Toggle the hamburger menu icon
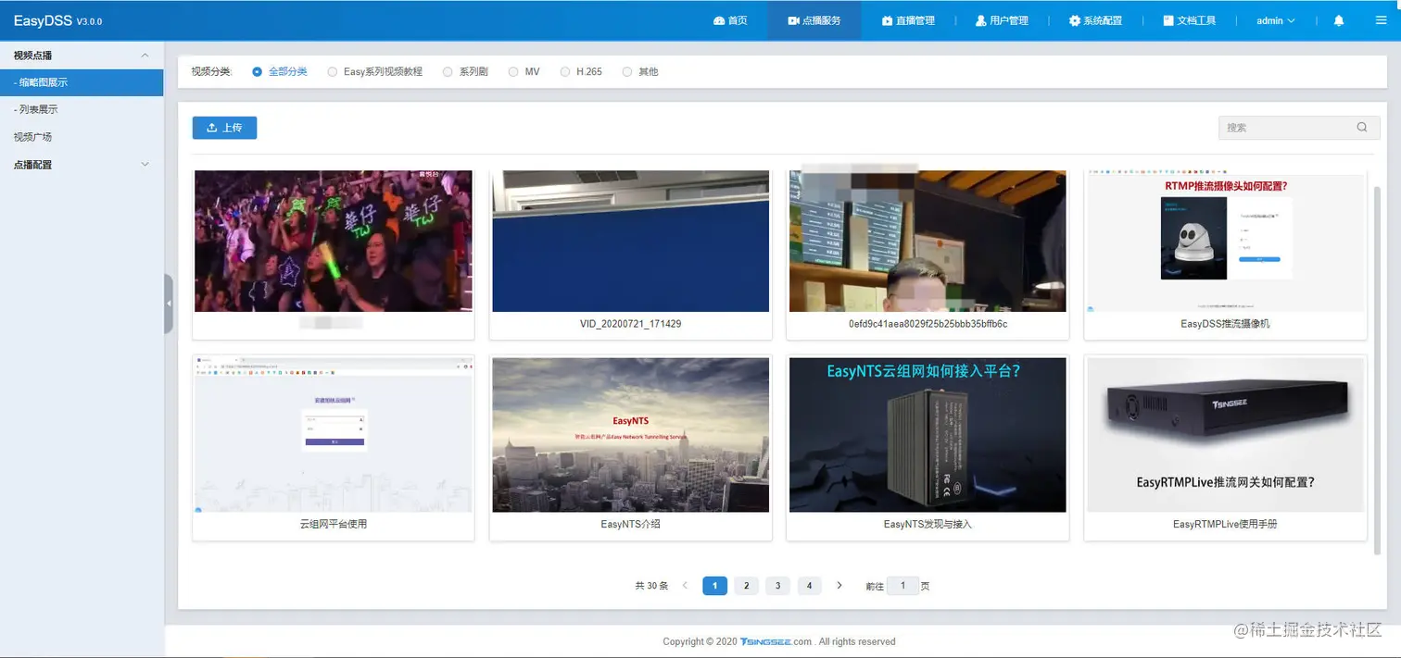 coord(1381,20)
